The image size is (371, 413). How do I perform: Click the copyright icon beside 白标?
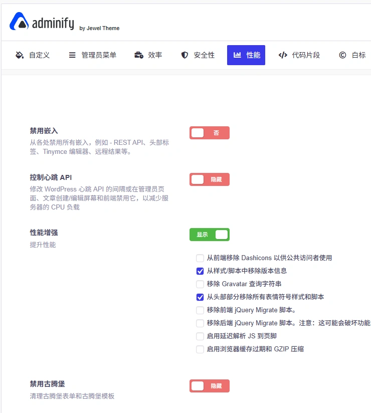[342, 55]
